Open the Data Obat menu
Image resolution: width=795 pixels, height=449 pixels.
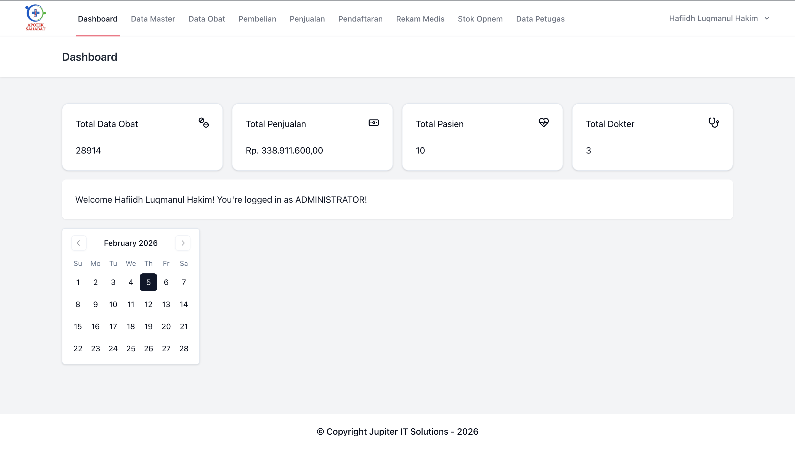[207, 19]
